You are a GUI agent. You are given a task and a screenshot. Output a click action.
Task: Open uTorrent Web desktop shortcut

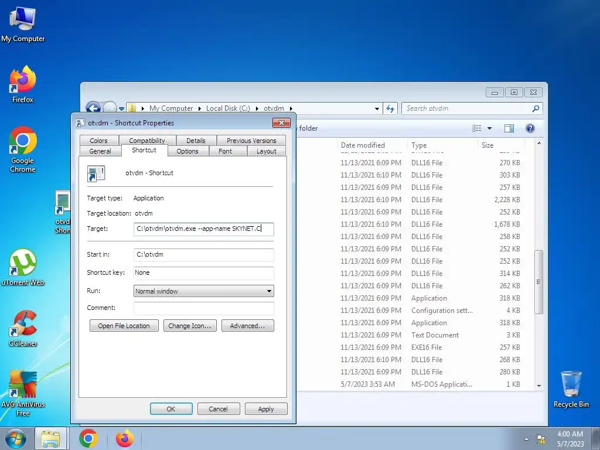tap(23, 267)
